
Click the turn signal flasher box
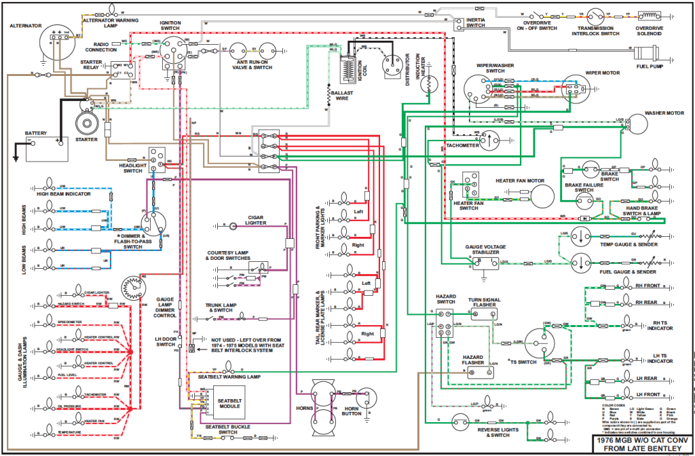click(483, 314)
